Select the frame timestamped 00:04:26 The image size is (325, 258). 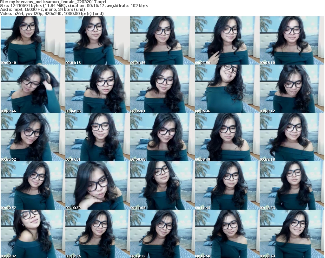click(x=98, y=89)
